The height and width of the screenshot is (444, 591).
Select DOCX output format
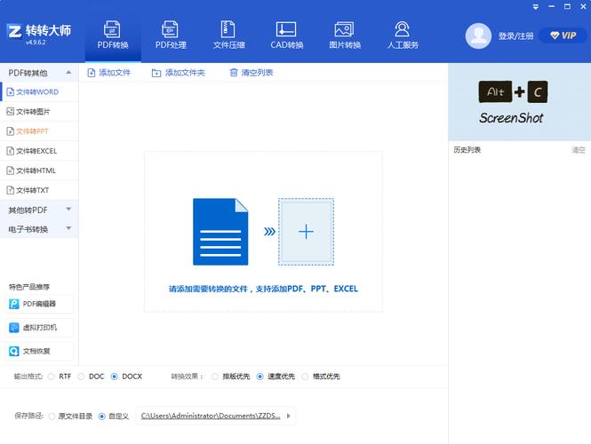(x=115, y=377)
